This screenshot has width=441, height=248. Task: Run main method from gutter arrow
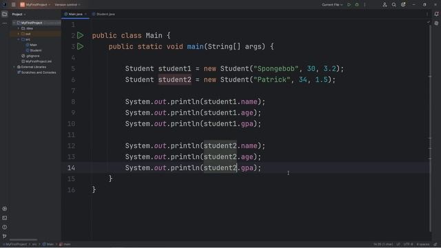[x=80, y=46]
